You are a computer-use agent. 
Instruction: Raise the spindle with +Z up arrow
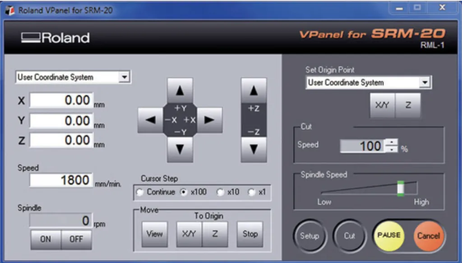(x=254, y=91)
